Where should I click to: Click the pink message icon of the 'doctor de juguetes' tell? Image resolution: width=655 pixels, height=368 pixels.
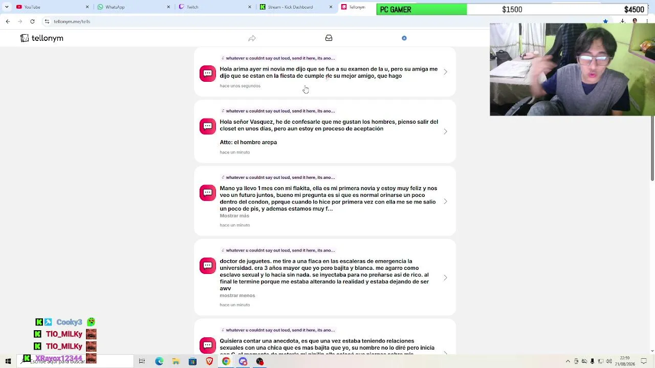coord(208,266)
